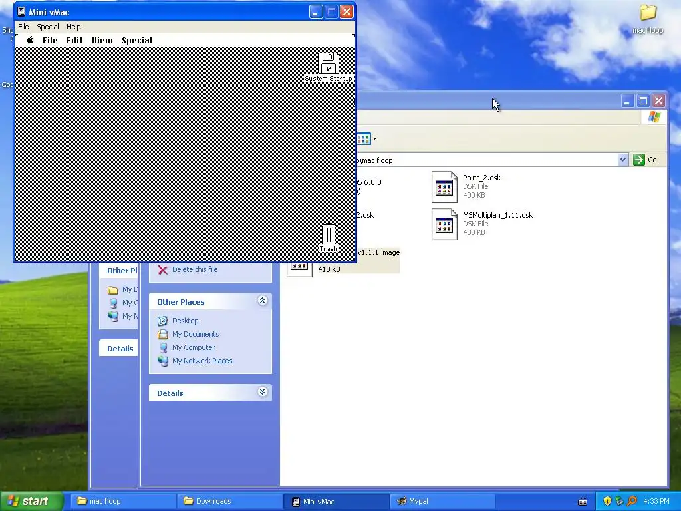Open the Mac Edit menu
The image size is (681, 511).
click(x=74, y=40)
